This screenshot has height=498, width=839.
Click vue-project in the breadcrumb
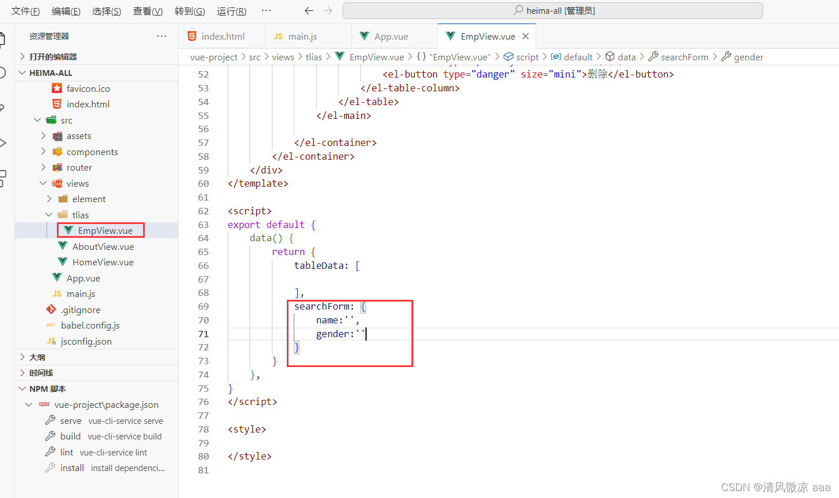(214, 57)
